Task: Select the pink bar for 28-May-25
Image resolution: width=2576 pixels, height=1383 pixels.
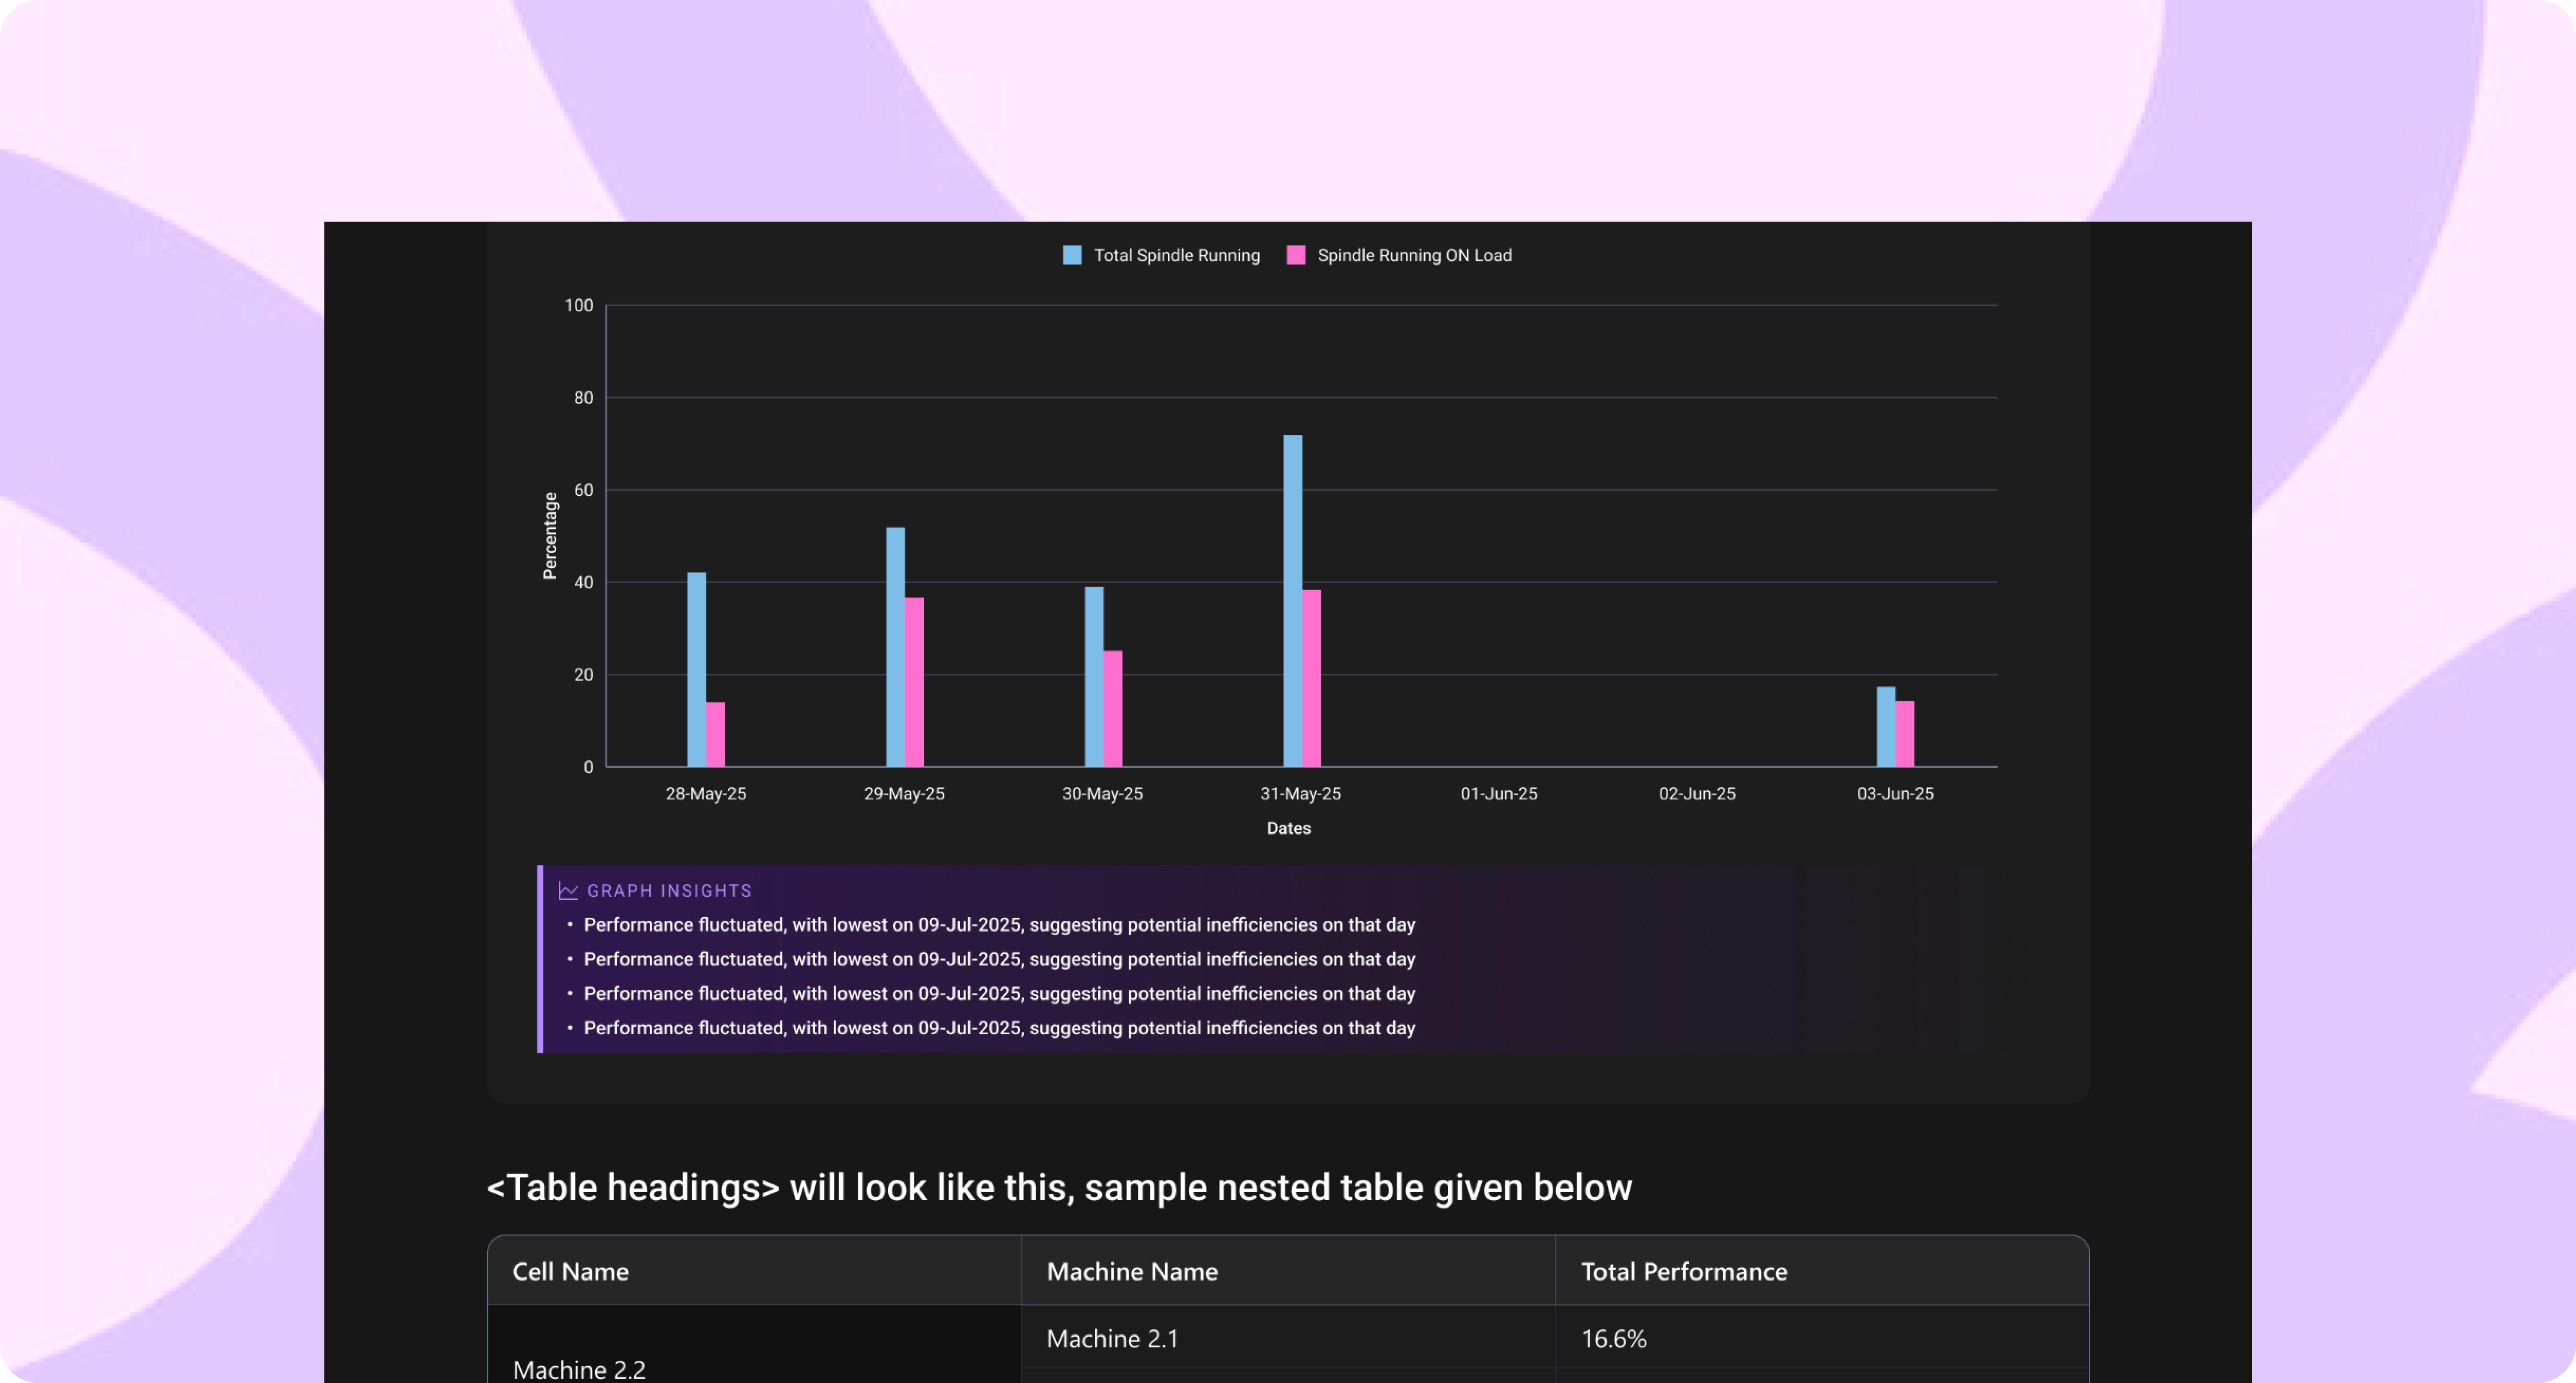Action: pyautogui.click(x=716, y=735)
